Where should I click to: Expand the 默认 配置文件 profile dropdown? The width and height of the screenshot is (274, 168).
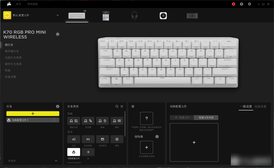coord(58,15)
